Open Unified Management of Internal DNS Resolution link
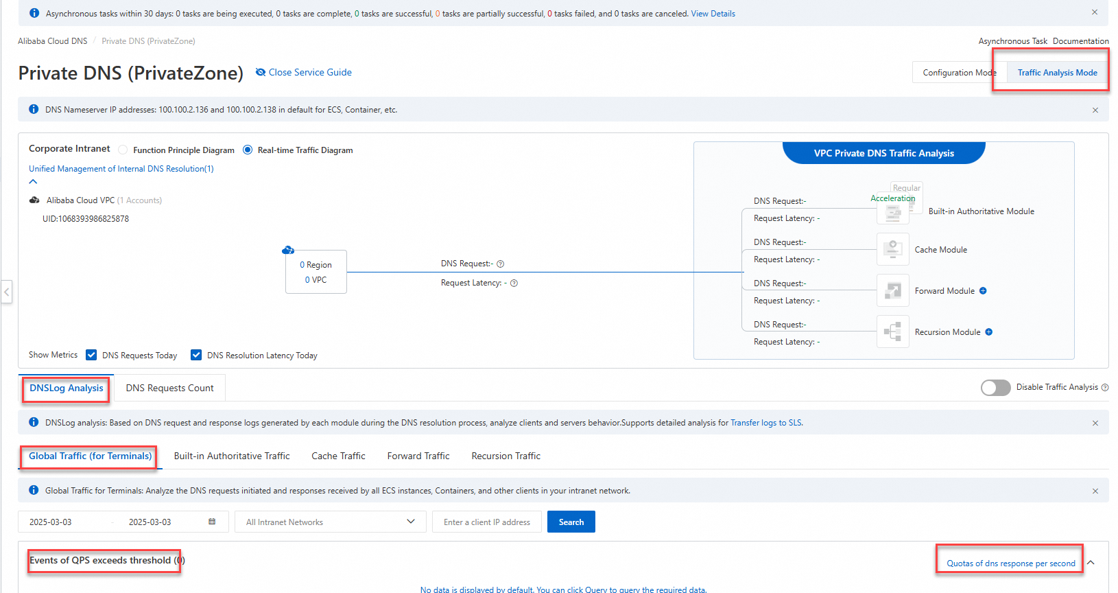This screenshot has height=593, width=1118. pyautogui.click(x=121, y=169)
